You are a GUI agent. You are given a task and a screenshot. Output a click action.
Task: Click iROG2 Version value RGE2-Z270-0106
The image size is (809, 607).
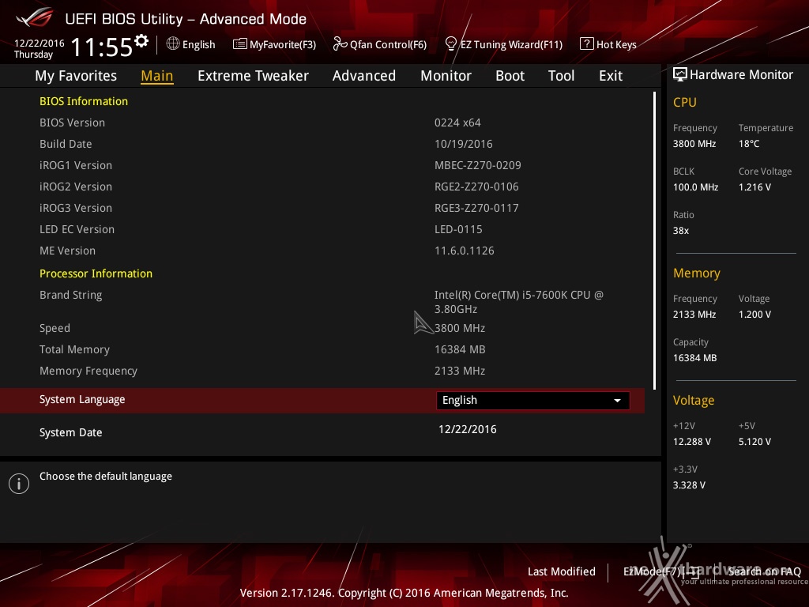(x=476, y=187)
